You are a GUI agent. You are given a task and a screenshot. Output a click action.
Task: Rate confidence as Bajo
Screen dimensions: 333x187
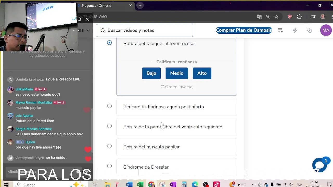click(x=151, y=73)
